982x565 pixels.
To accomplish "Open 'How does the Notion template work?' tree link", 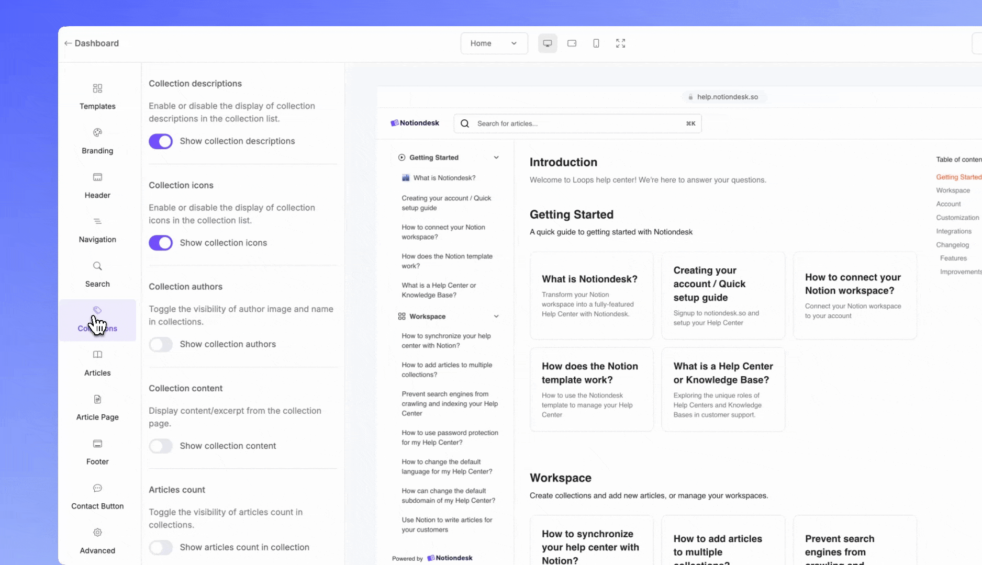I will click(447, 261).
